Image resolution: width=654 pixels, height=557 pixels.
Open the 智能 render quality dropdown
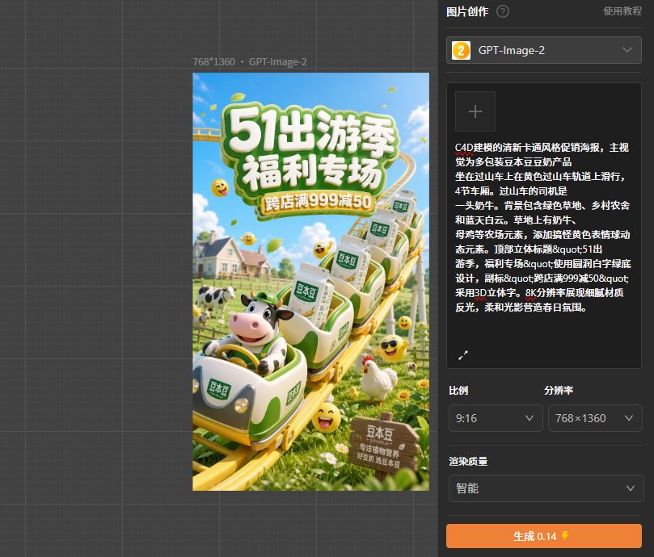coord(546,488)
